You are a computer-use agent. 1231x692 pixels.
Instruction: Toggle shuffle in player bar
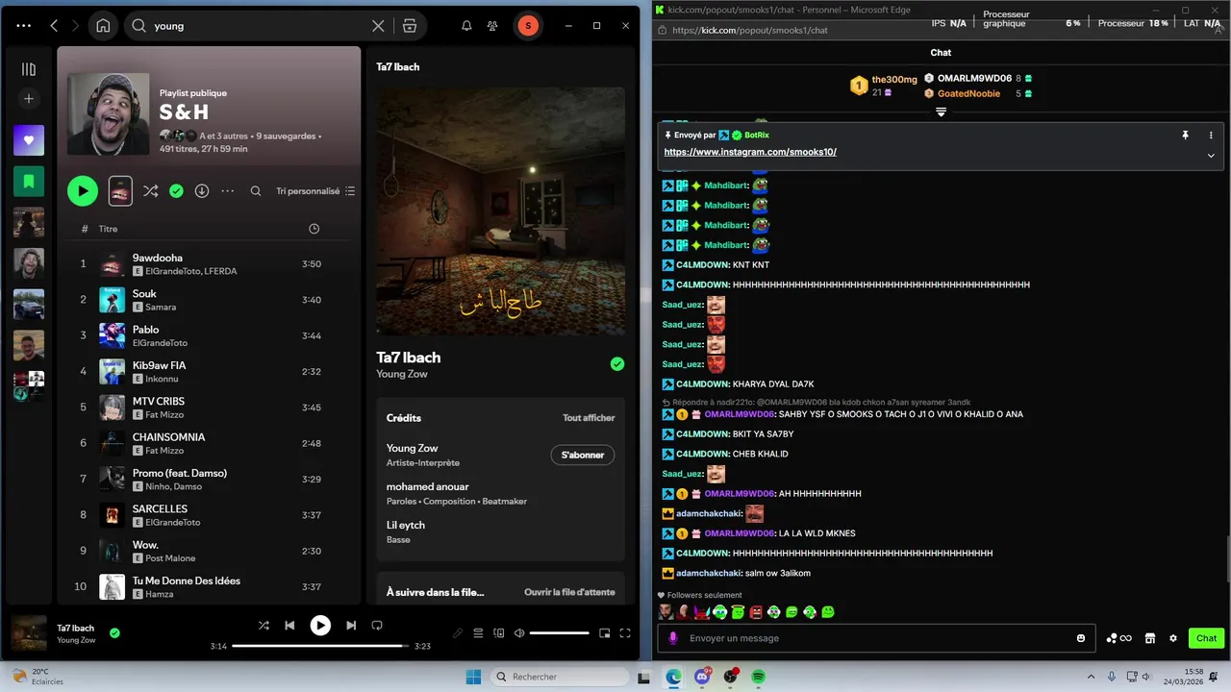tap(264, 626)
